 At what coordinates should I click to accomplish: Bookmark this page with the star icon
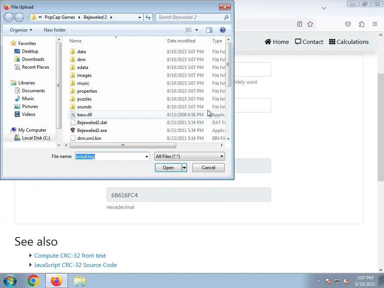310,24
